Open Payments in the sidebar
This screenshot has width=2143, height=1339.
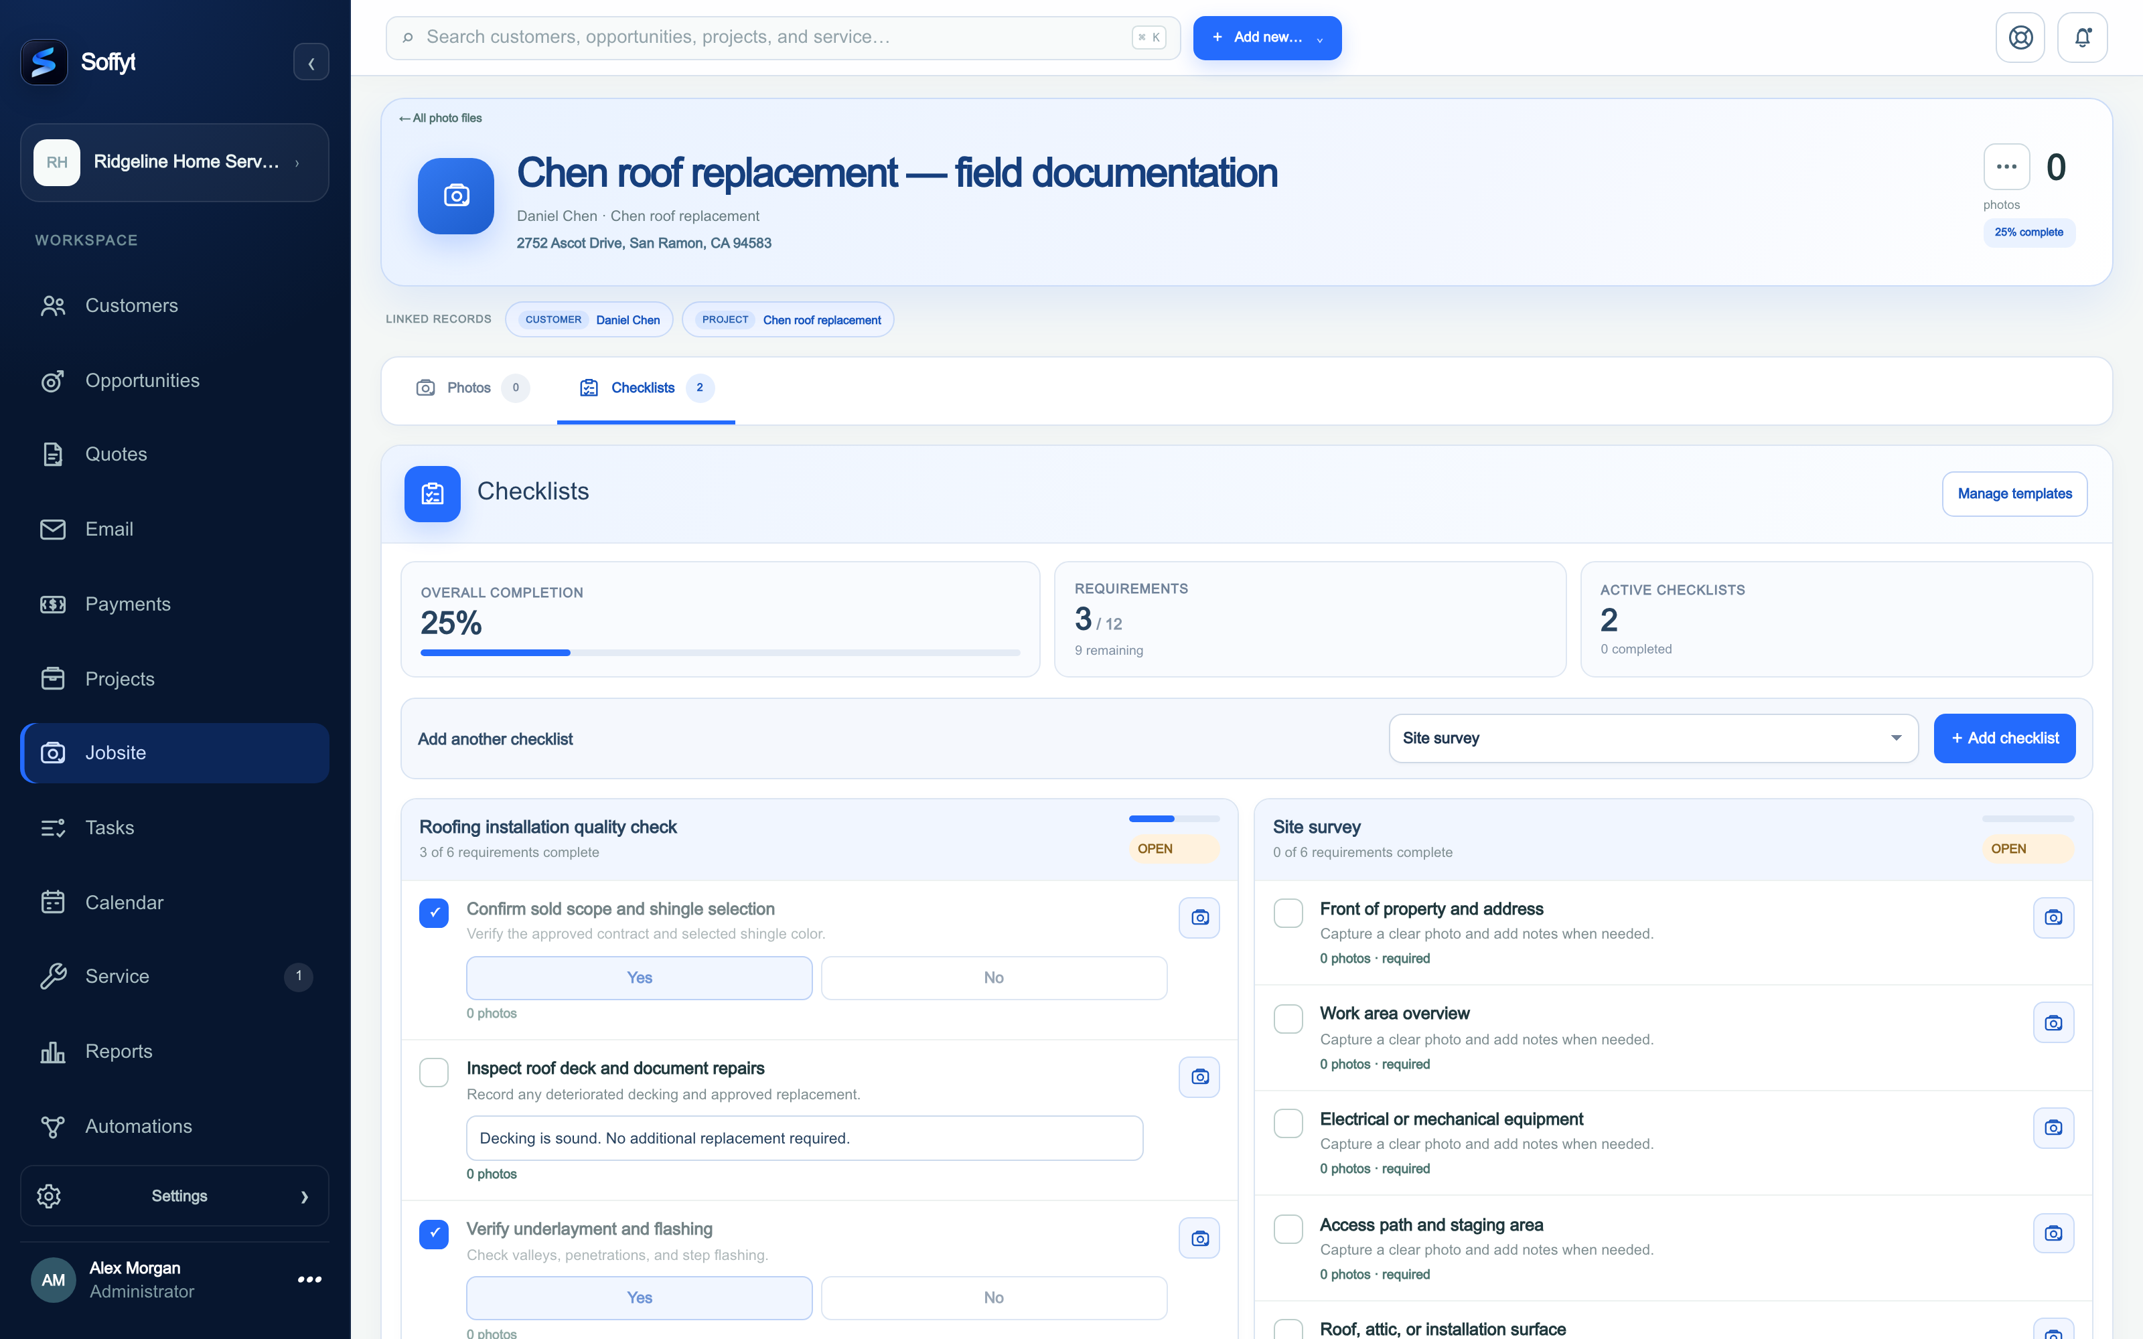click(174, 604)
